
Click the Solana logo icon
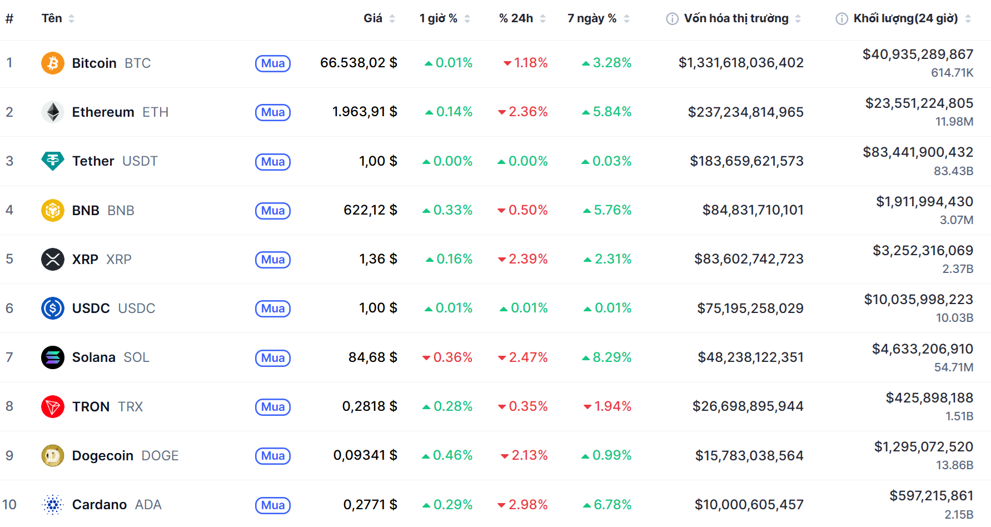52,357
